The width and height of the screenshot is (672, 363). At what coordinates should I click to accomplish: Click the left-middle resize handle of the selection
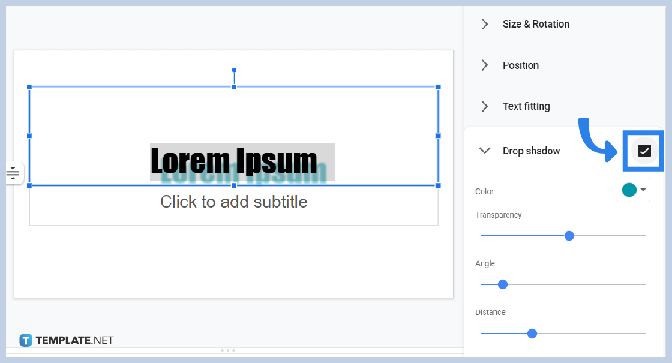pos(28,136)
